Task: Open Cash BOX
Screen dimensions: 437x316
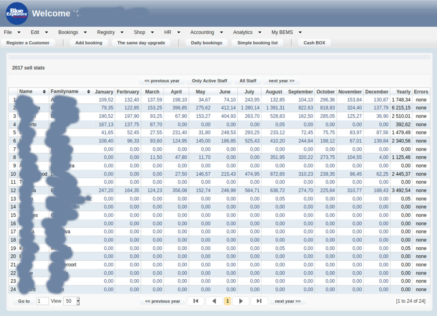Action: pos(314,43)
